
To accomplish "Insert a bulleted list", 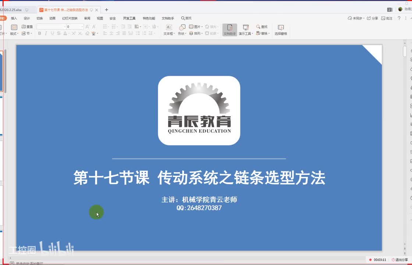I will pyautogui.click(x=105, y=26).
